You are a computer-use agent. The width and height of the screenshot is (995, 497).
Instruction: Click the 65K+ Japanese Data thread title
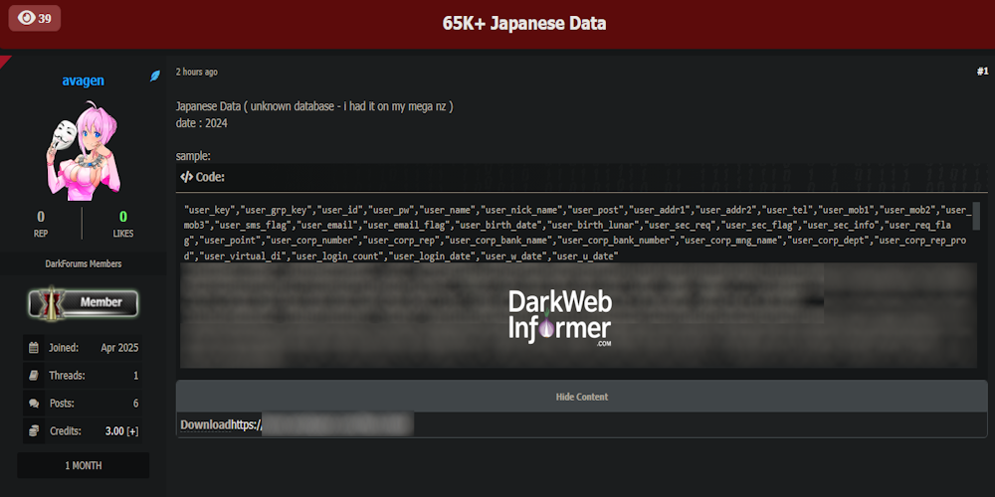pyautogui.click(x=523, y=23)
